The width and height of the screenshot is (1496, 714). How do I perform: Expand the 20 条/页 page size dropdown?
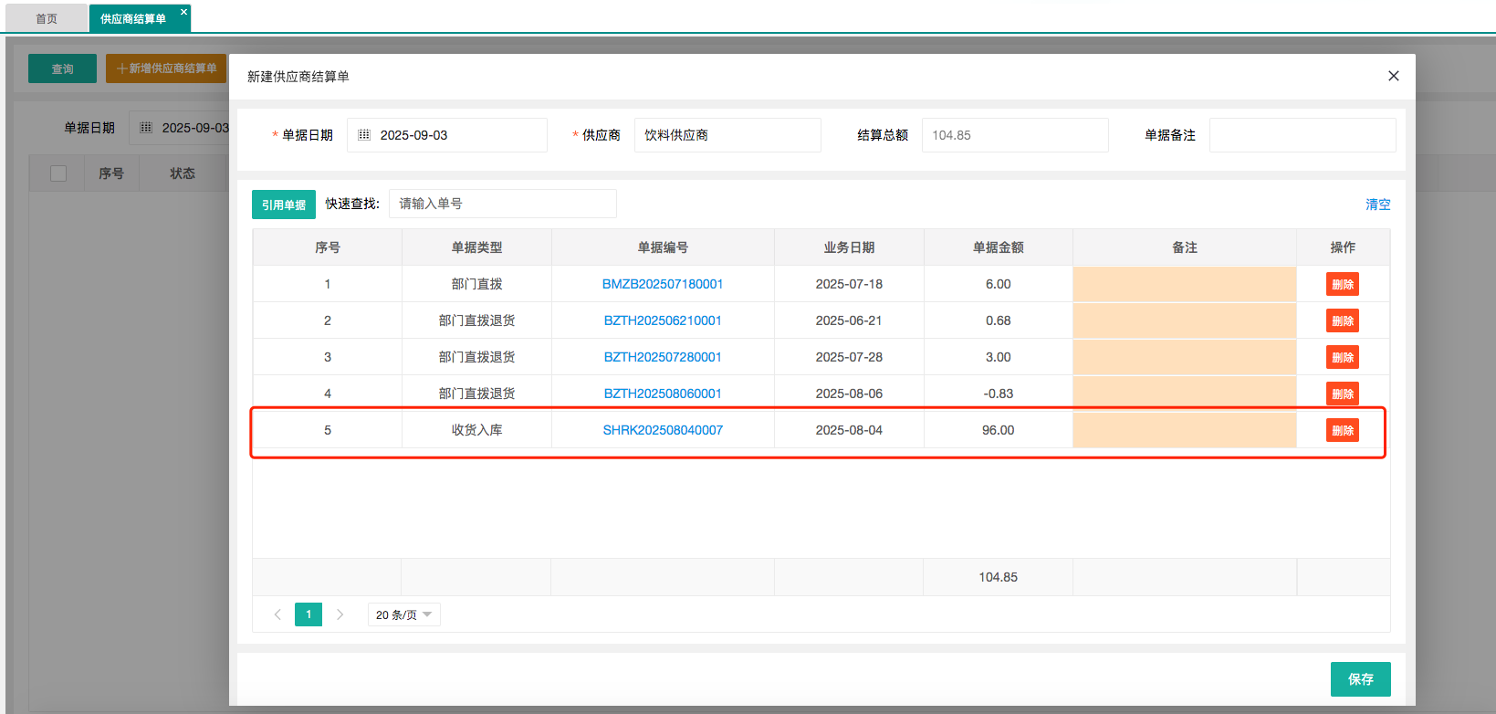tap(403, 614)
